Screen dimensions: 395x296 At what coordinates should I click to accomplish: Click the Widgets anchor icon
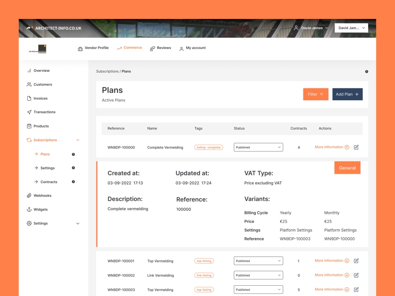(x=29, y=210)
